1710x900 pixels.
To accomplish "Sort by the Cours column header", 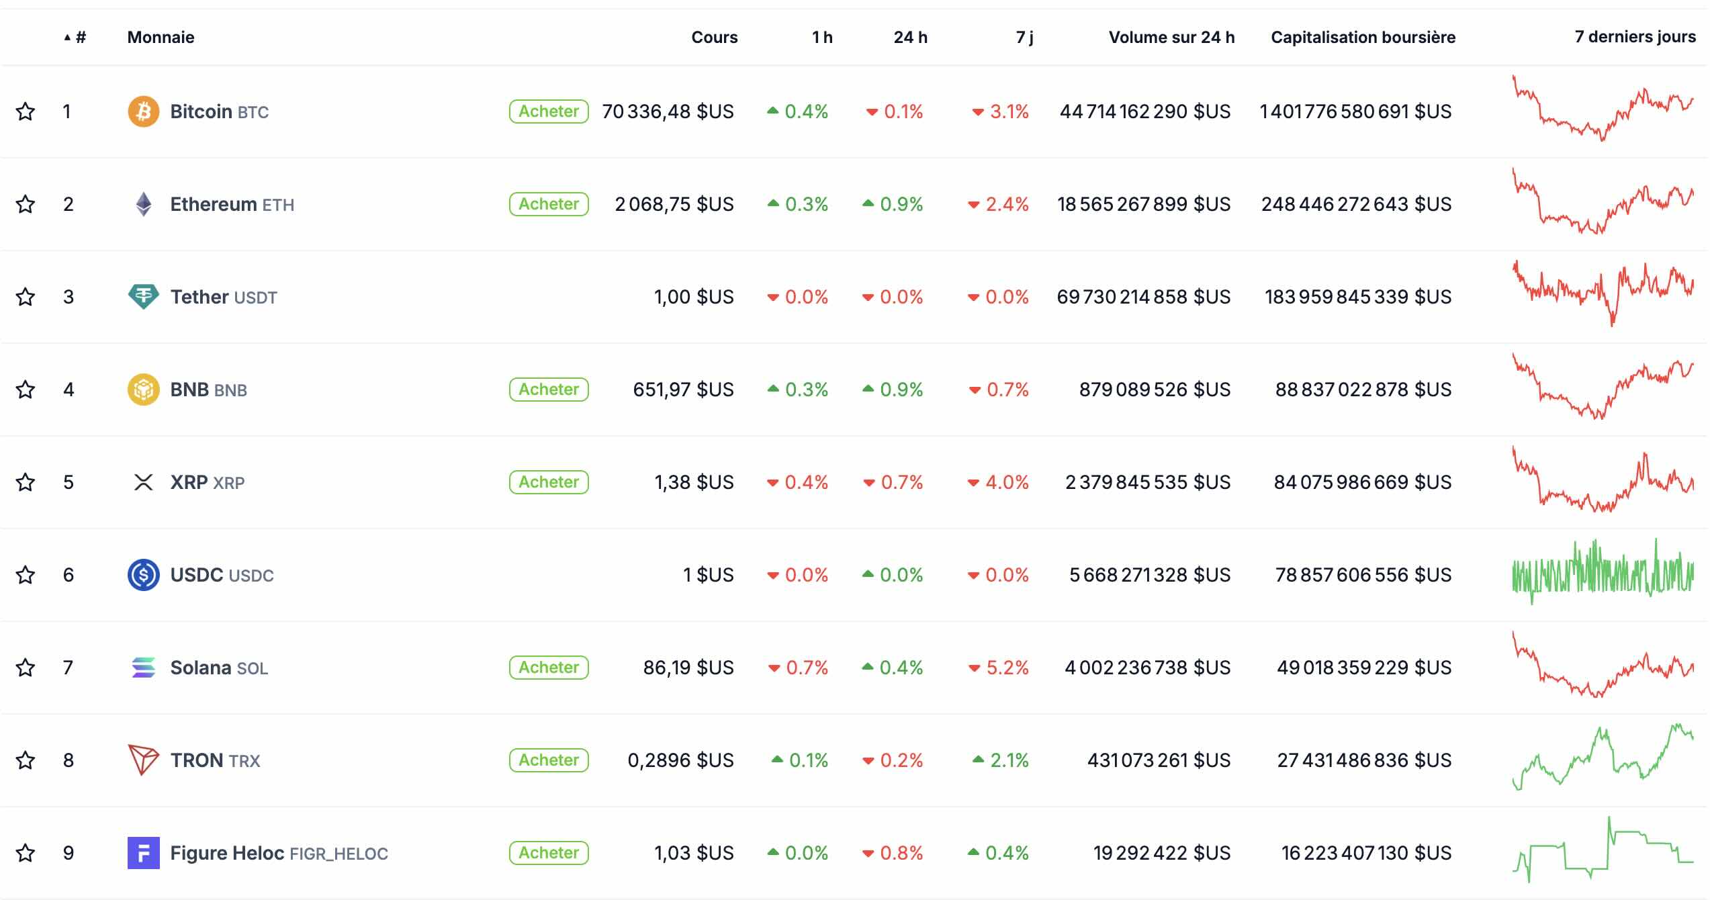I will coord(714,37).
